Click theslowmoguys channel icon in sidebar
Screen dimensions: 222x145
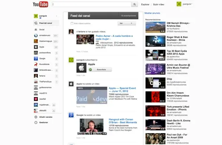click(x=36, y=41)
